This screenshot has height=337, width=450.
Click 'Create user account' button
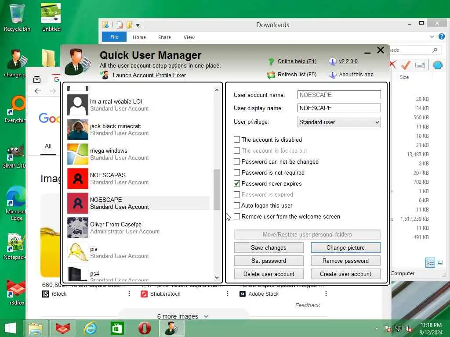tap(345, 274)
